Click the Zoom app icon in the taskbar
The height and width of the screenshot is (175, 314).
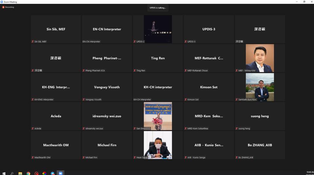[61, 173]
